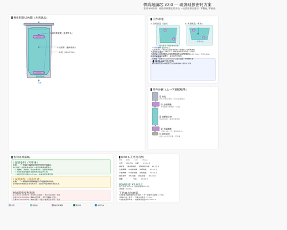
Task: Select the 专利布局策略 heading
Action: [x=21, y=157]
